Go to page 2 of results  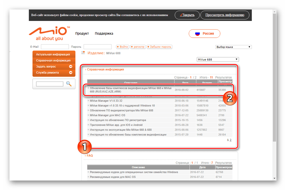tap(231, 140)
